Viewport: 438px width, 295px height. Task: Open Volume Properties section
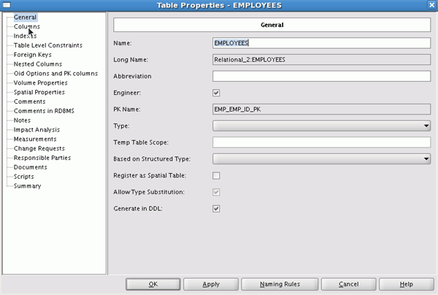[40, 83]
